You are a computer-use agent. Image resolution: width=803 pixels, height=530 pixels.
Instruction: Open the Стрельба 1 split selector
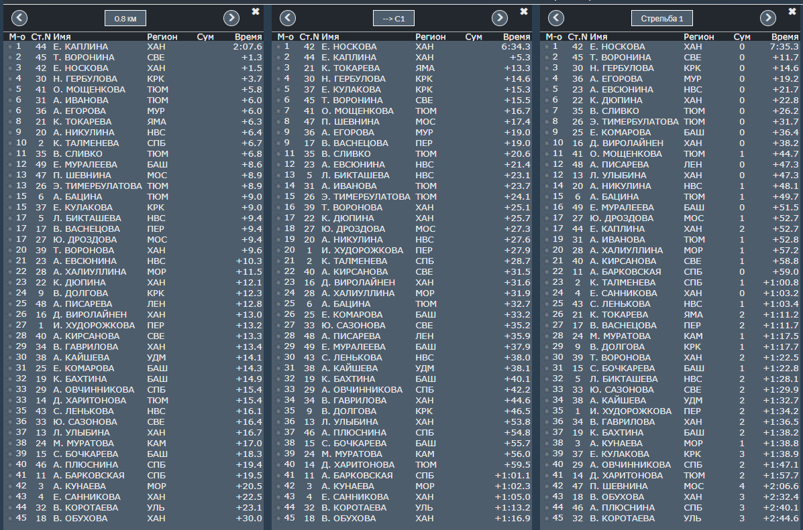[x=662, y=18]
